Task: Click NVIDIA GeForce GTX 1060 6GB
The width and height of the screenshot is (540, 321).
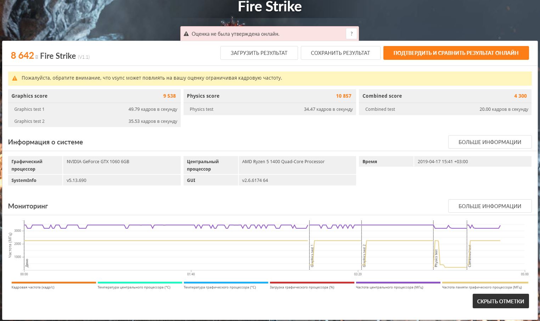Action: 98,162
